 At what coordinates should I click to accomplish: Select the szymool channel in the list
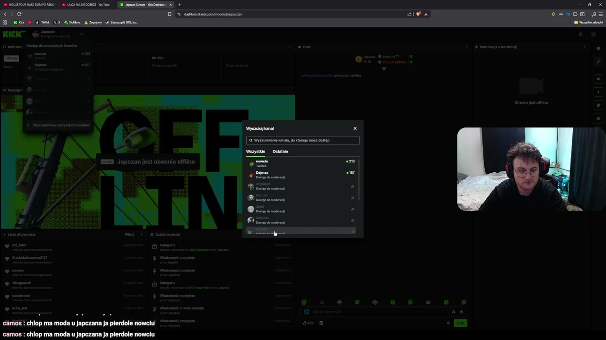coord(301,186)
